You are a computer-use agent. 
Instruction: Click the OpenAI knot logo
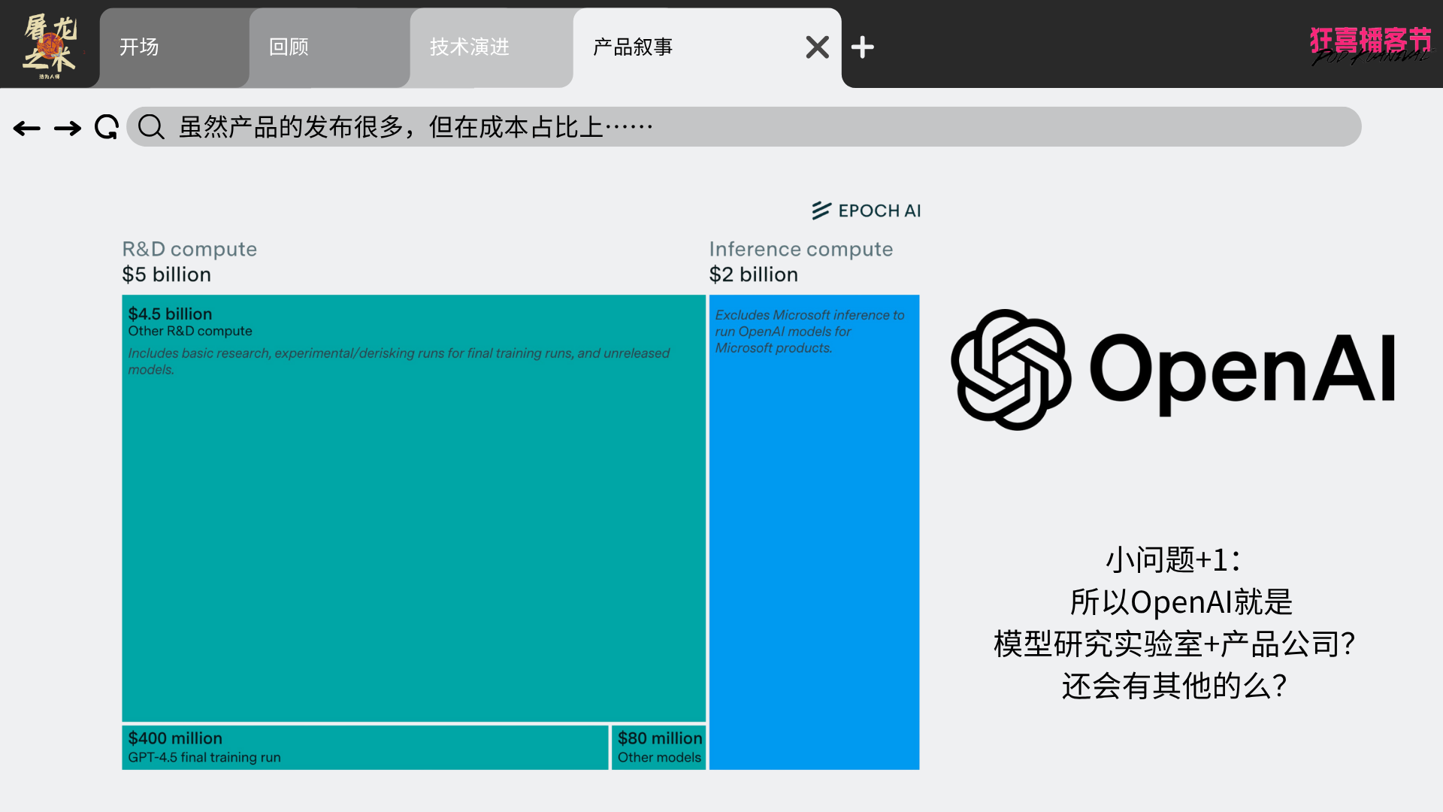1011,369
